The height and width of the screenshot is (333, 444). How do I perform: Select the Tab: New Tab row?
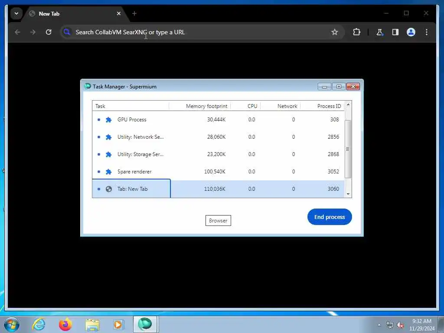(x=218, y=189)
